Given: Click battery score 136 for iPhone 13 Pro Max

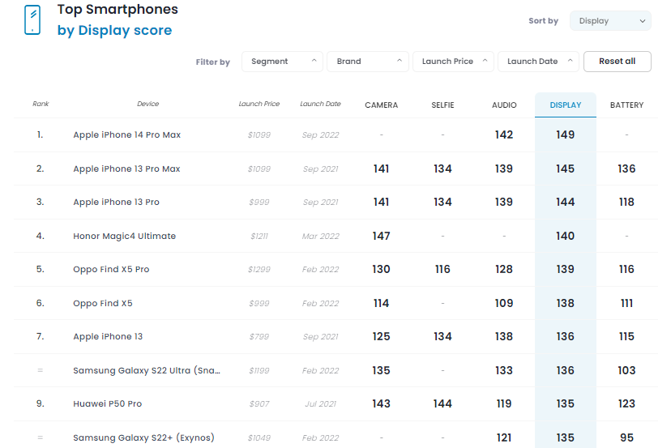Looking at the screenshot, I should coord(626,169).
